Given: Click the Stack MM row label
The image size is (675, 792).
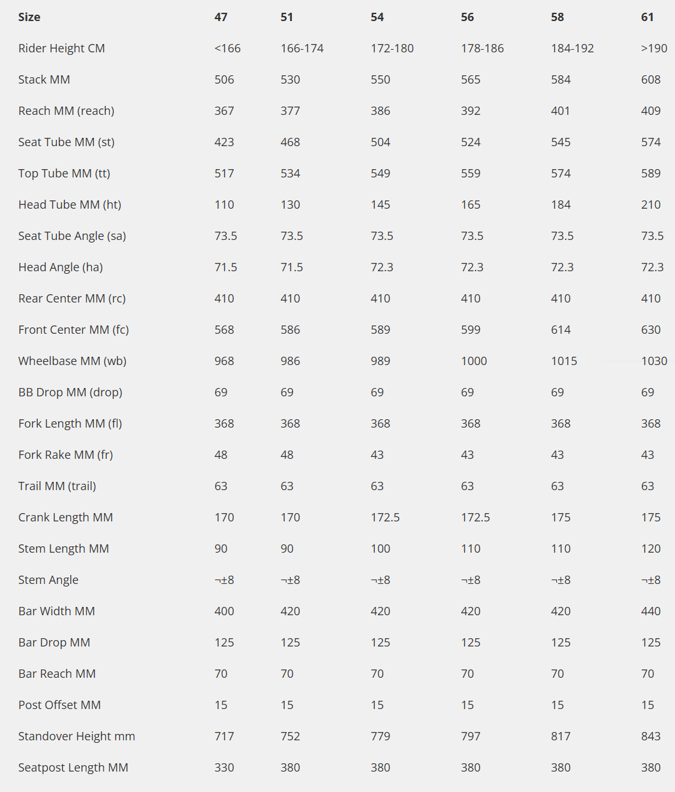Looking at the screenshot, I should 44,80.
